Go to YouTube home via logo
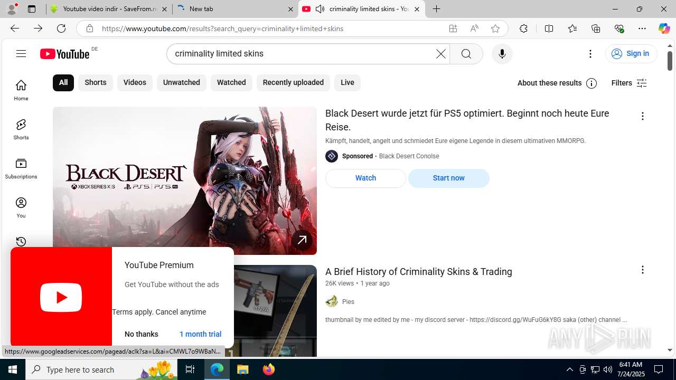The height and width of the screenshot is (380, 676). pyautogui.click(x=64, y=54)
